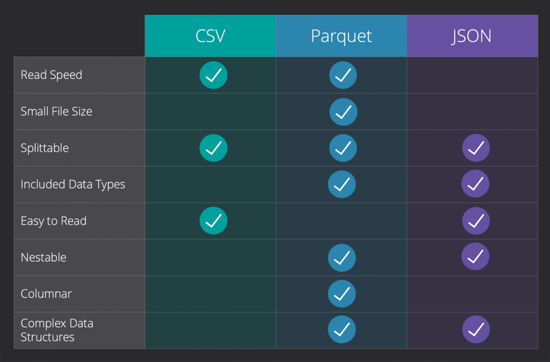The width and height of the screenshot is (550, 362).
Task: Click the CSV Splittable checkmark
Action: (x=213, y=148)
